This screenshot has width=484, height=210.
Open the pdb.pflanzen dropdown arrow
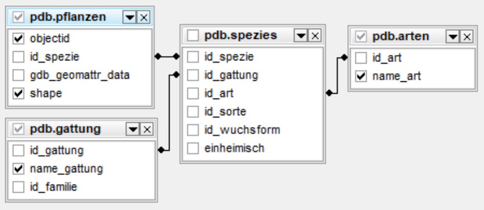point(130,18)
